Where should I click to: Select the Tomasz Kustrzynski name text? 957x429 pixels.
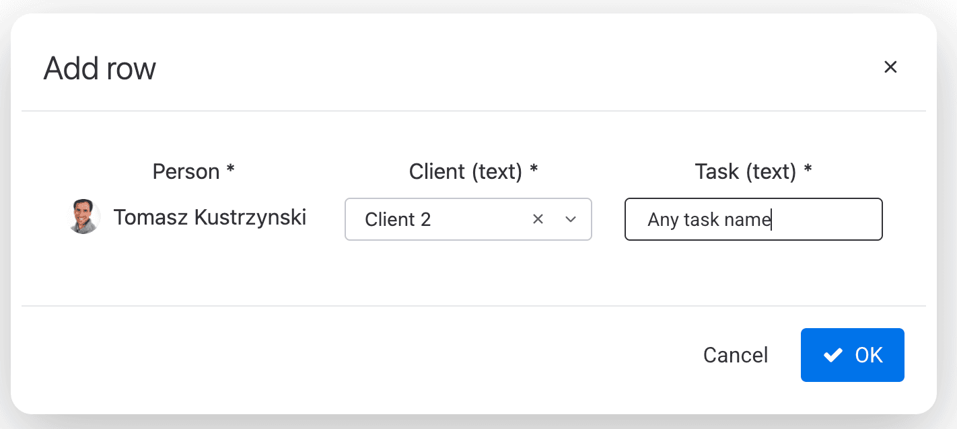pyautogui.click(x=210, y=218)
